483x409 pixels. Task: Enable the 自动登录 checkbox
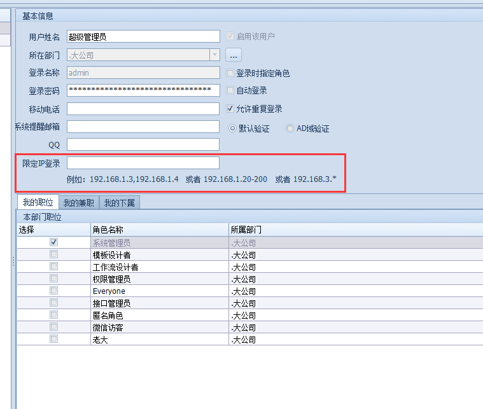(230, 91)
